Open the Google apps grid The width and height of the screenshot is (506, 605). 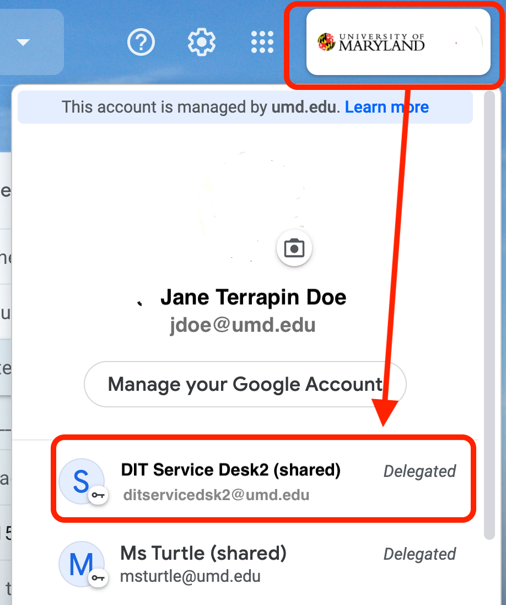[x=262, y=41]
